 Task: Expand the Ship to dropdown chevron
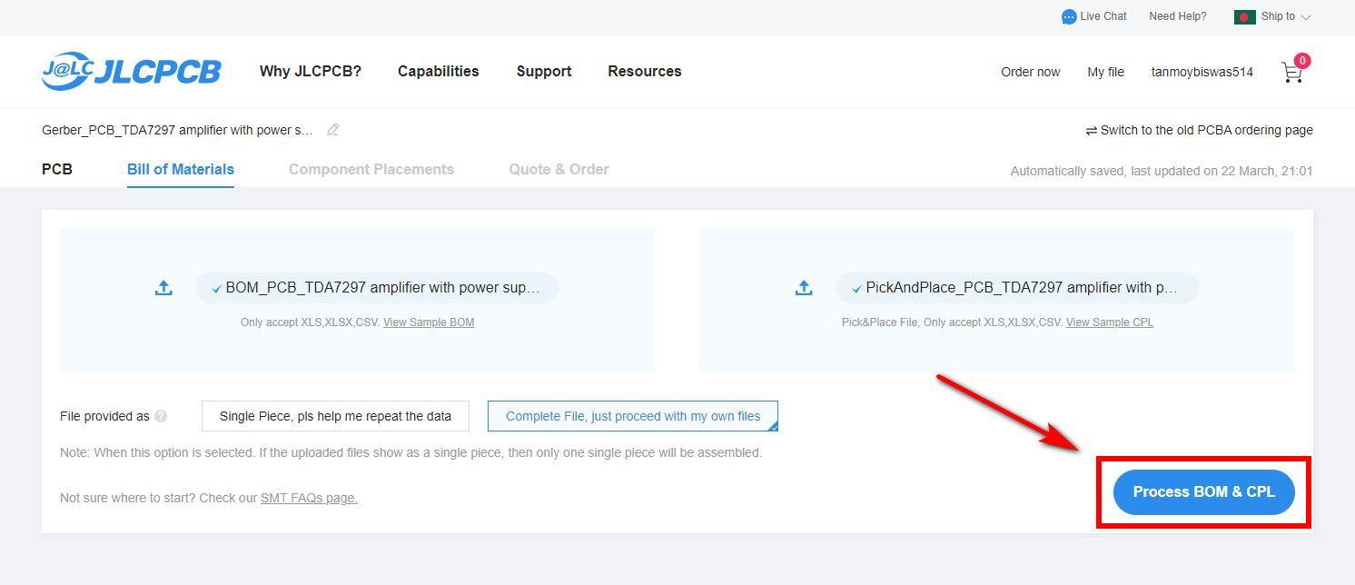[1306, 17]
